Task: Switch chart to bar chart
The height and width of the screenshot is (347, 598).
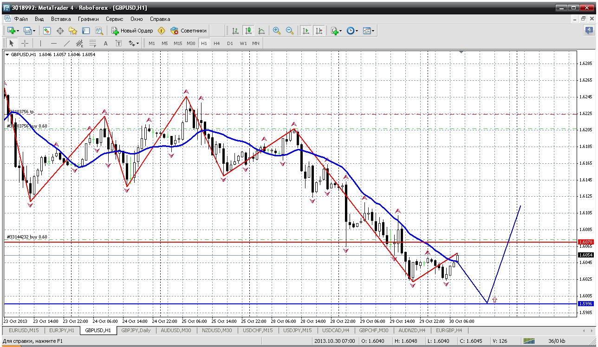Action: click(x=235, y=31)
